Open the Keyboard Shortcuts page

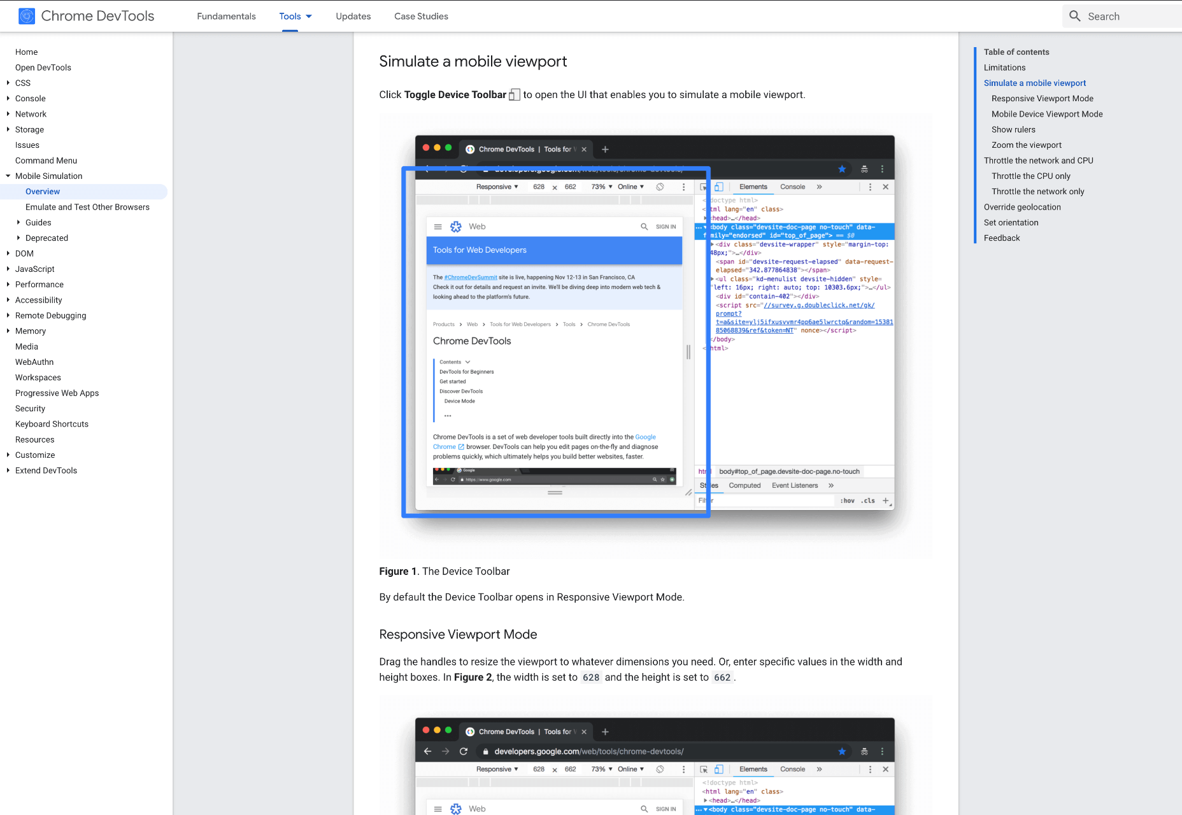pos(52,424)
